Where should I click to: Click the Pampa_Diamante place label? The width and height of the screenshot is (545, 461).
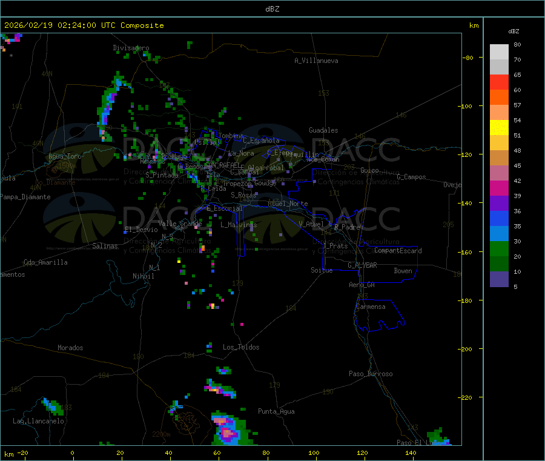25,197
